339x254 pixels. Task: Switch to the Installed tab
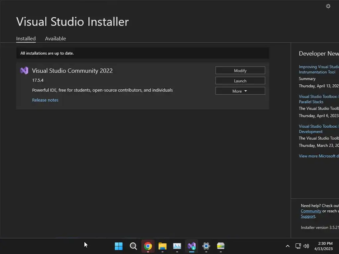pyautogui.click(x=26, y=39)
